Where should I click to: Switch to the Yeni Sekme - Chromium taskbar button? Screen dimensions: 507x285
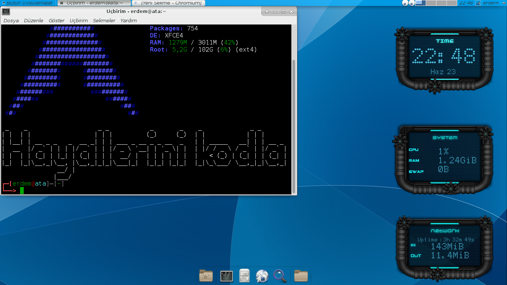click(169, 3)
